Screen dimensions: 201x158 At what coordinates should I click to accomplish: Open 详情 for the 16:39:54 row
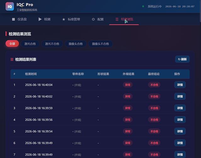(x=180, y=131)
